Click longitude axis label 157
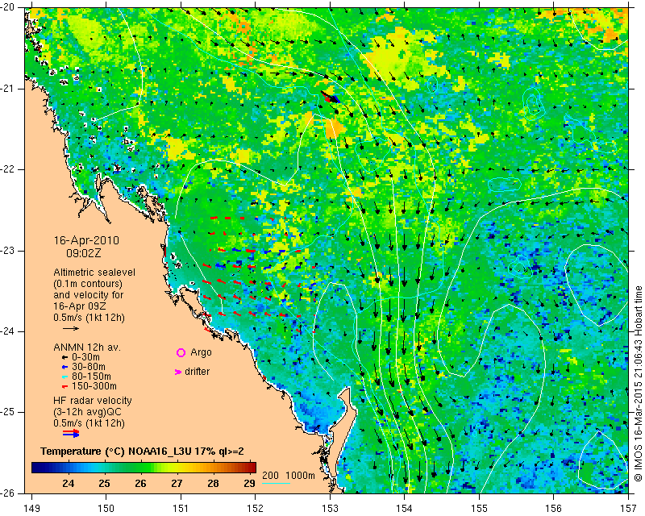 tap(629, 509)
